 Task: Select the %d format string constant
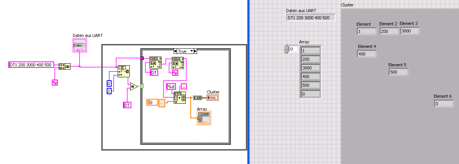coord(171,87)
